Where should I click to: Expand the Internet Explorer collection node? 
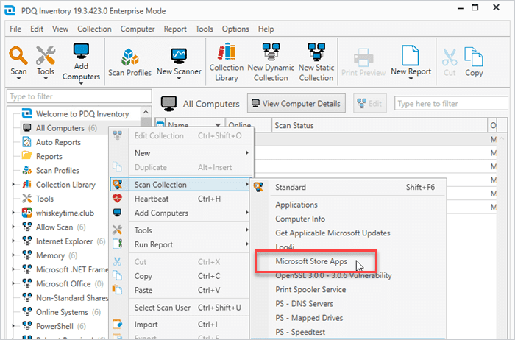pyautogui.click(x=13, y=241)
